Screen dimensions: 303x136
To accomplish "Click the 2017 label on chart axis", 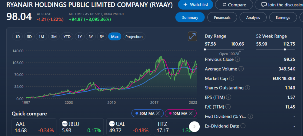I will pyautogui.click(x=155, y=102).
